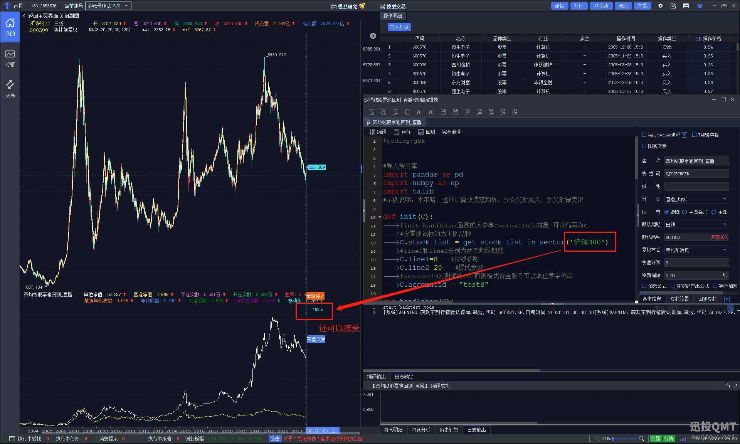740x444 pixels.
Task: Click the 运行 run button
Action: 402,132
